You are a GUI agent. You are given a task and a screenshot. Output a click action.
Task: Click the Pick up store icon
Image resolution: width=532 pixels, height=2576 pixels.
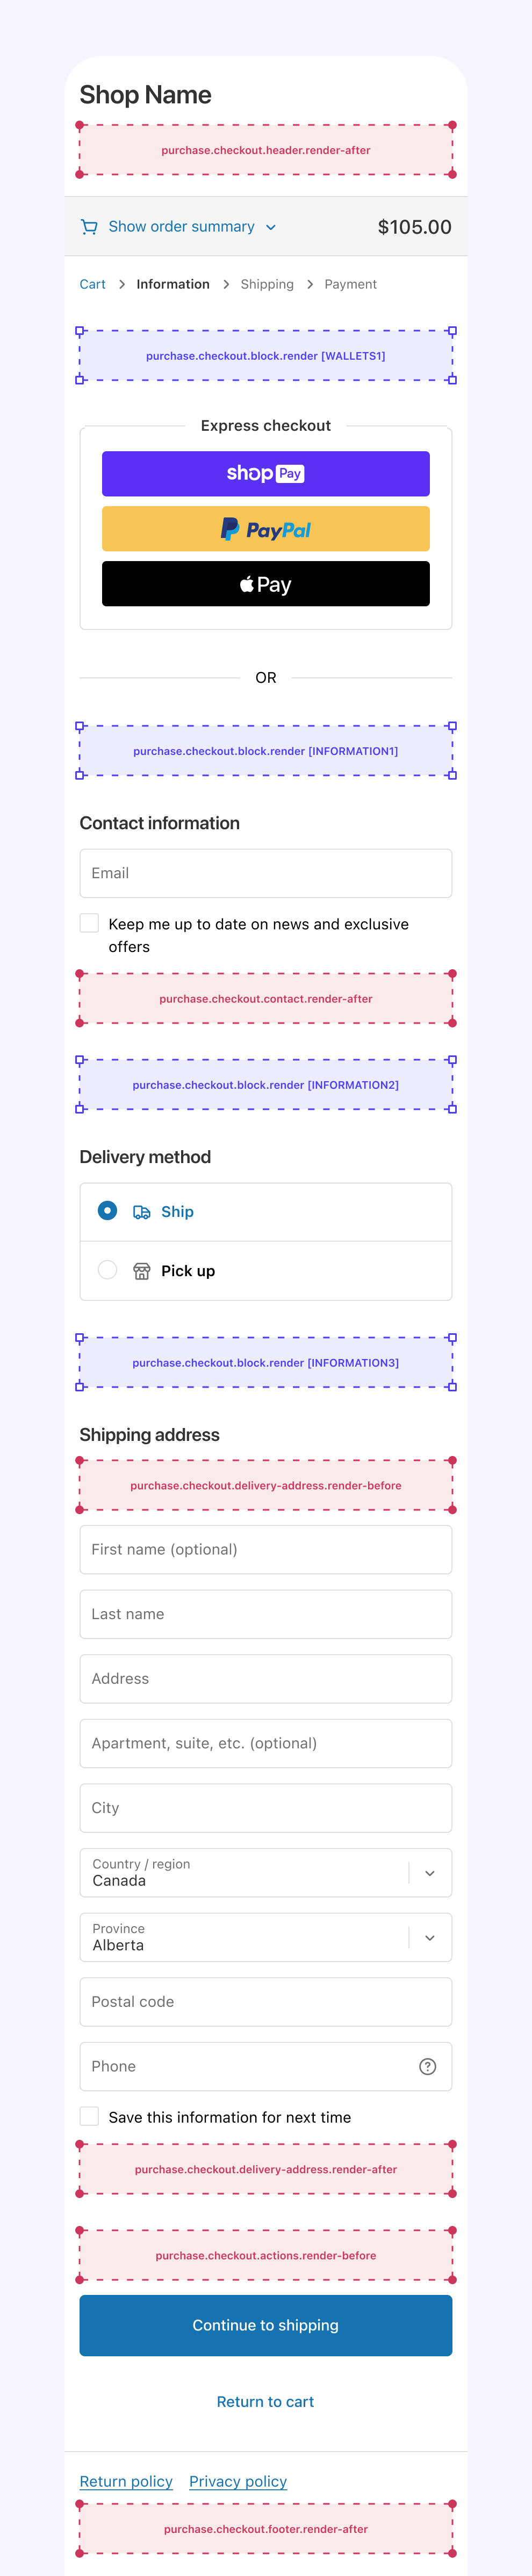click(142, 1271)
